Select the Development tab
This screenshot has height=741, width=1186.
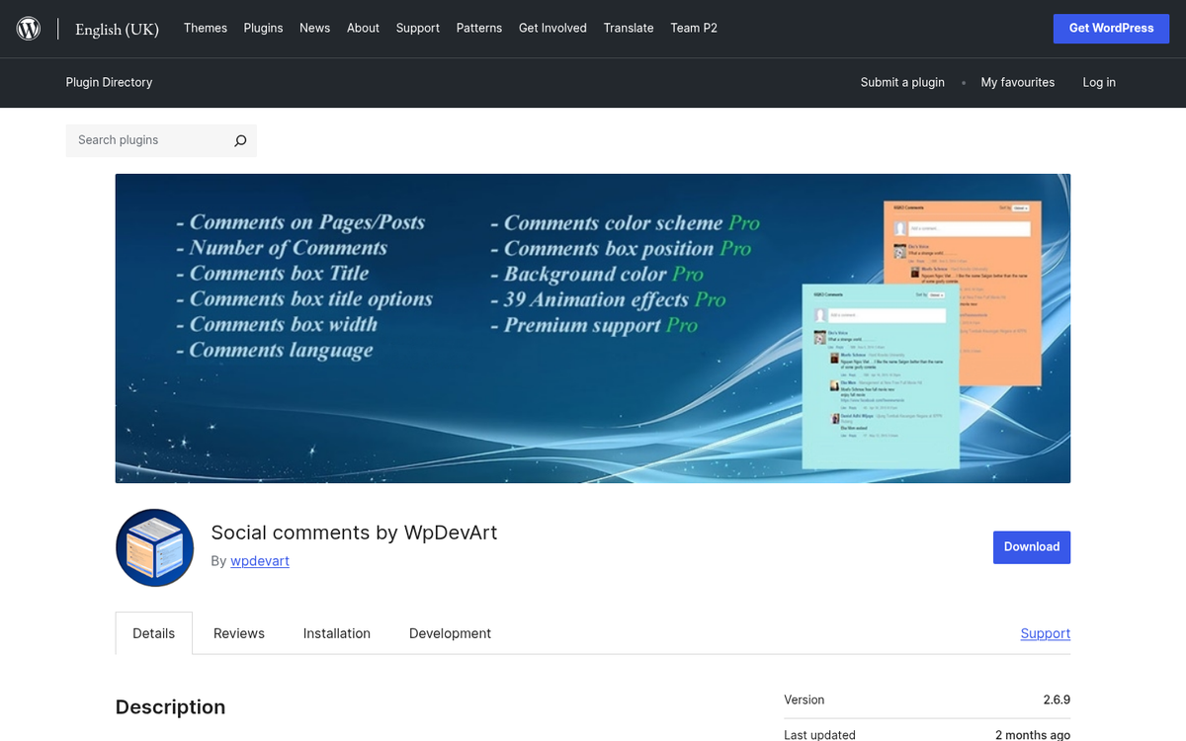click(x=450, y=633)
